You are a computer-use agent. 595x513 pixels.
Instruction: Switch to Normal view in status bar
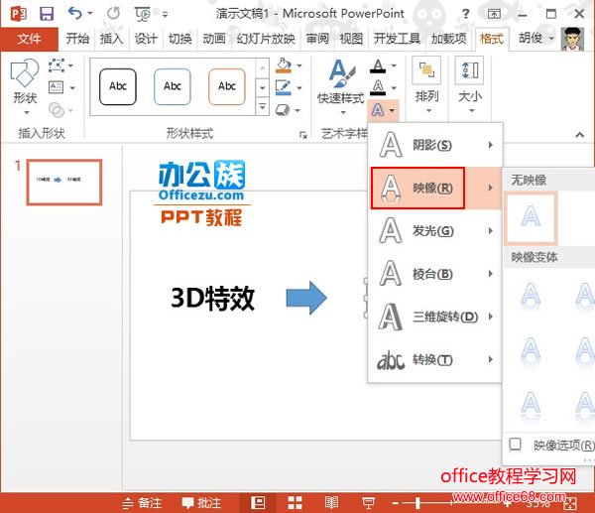pyautogui.click(x=258, y=503)
